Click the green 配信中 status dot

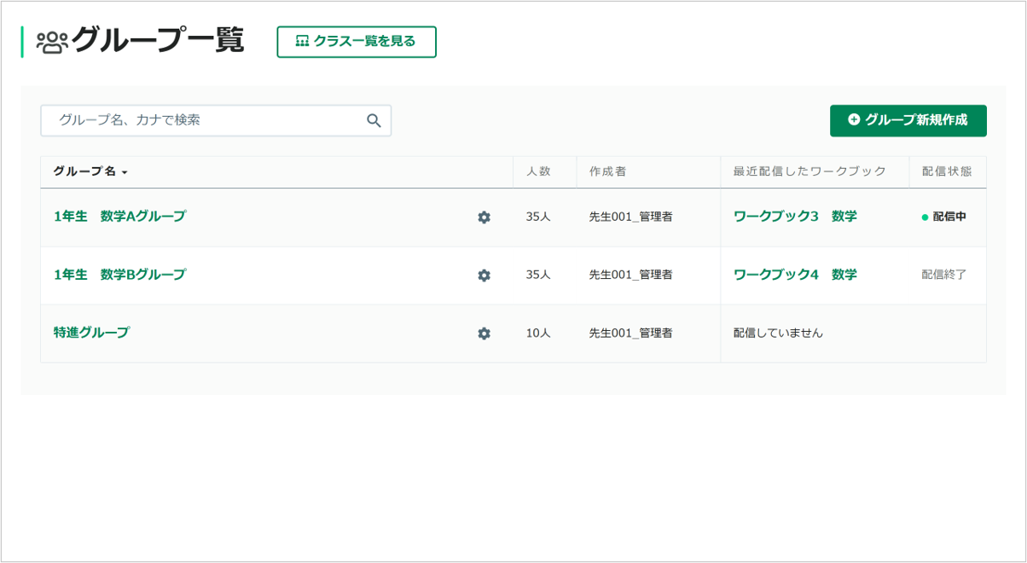click(x=925, y=218)
